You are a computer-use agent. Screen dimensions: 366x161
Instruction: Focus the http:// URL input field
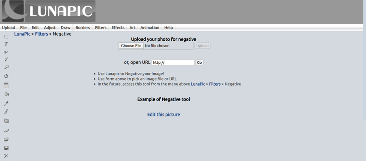173,63
